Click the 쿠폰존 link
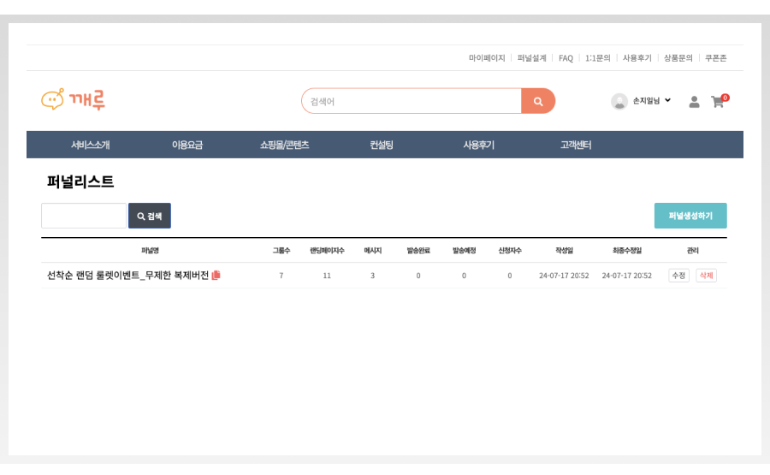770x475 pixels. pos(715,58)
